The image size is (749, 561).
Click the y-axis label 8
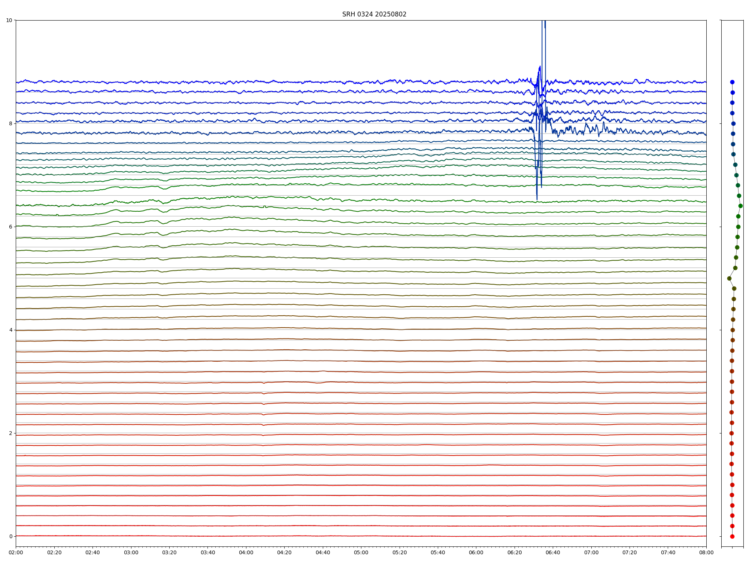coord(10,123)
